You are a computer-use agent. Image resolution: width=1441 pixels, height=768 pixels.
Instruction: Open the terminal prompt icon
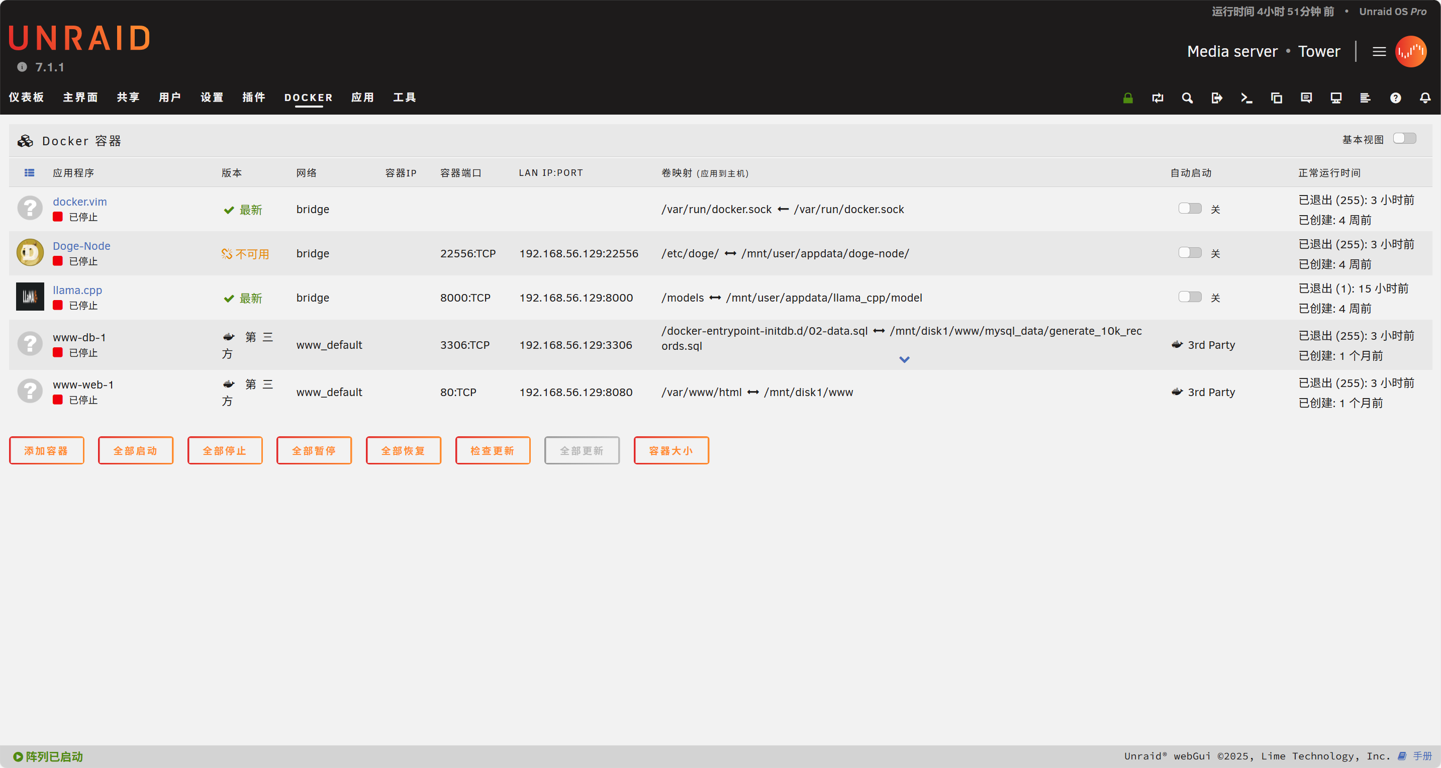[x=1246, y=98]
